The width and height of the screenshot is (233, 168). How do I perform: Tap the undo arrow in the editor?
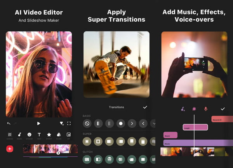[x=9, y=123]
